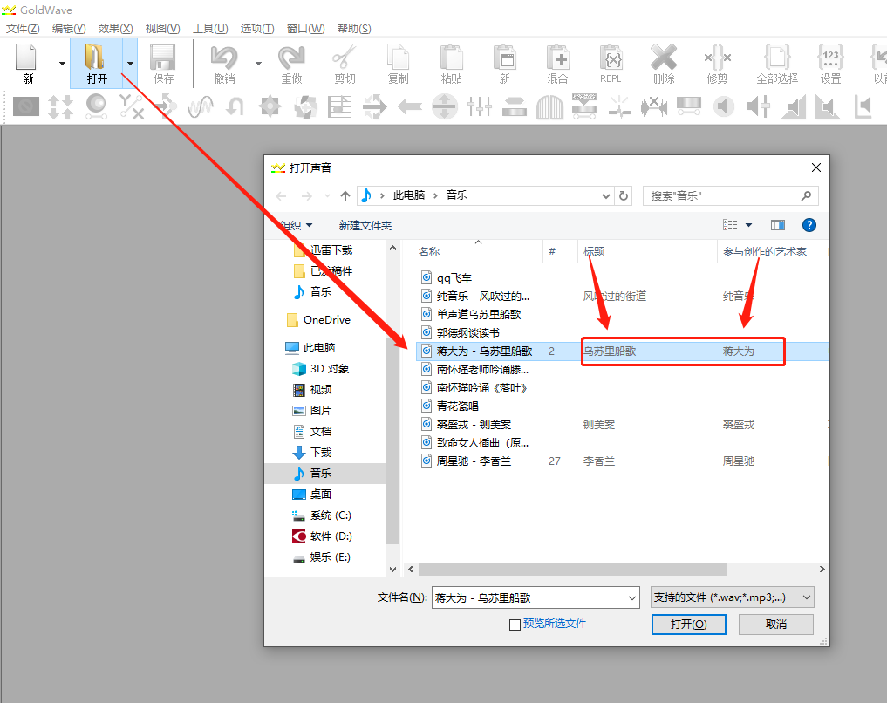Click the equalizer sliders effect icon

[x=479, y=106]
